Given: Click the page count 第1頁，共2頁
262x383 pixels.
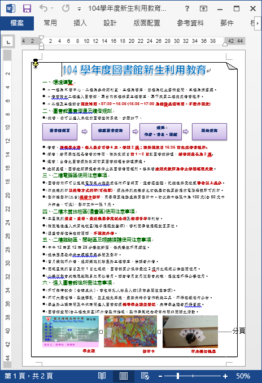Looking at the screenshot, I should coord(28,376).
